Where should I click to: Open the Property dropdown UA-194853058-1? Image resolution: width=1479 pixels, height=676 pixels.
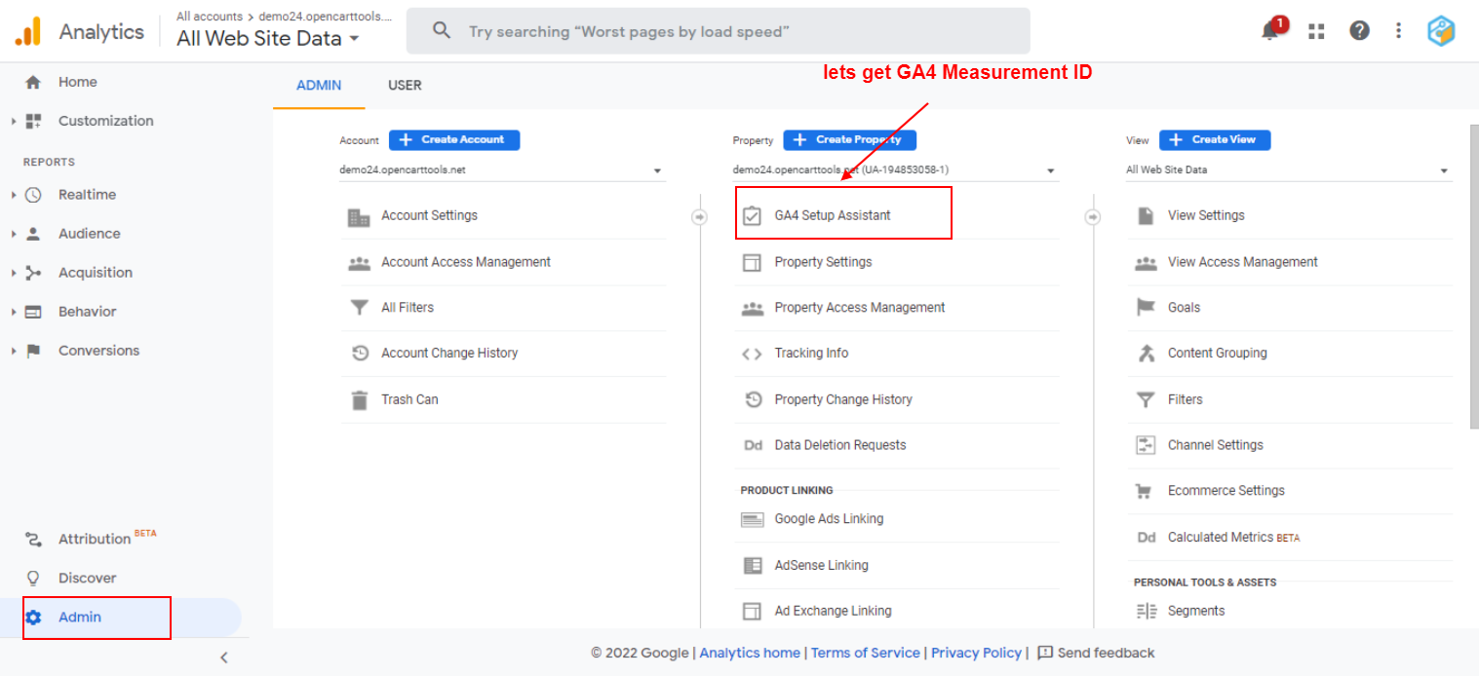coord(895,170)
